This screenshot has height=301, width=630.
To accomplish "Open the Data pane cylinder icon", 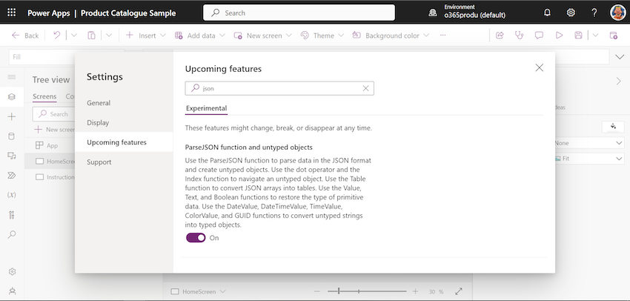I will click(x=11, y=136).
